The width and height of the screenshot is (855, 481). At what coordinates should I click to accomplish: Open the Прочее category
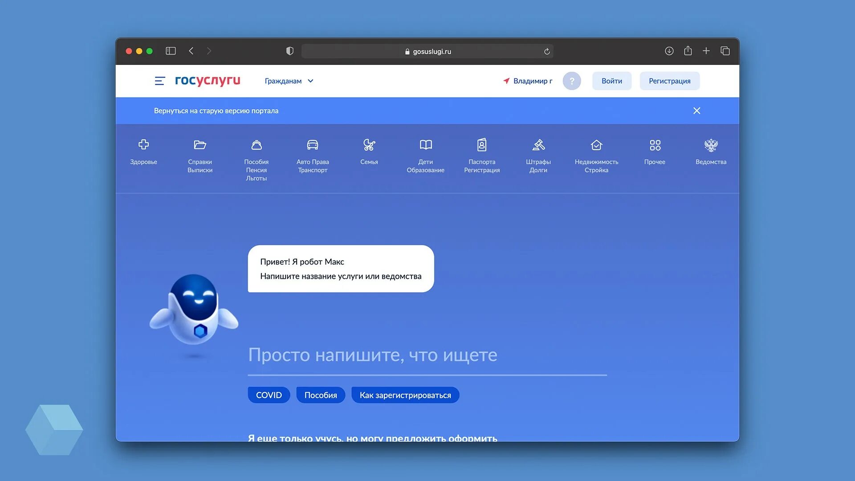coord(655,152)
